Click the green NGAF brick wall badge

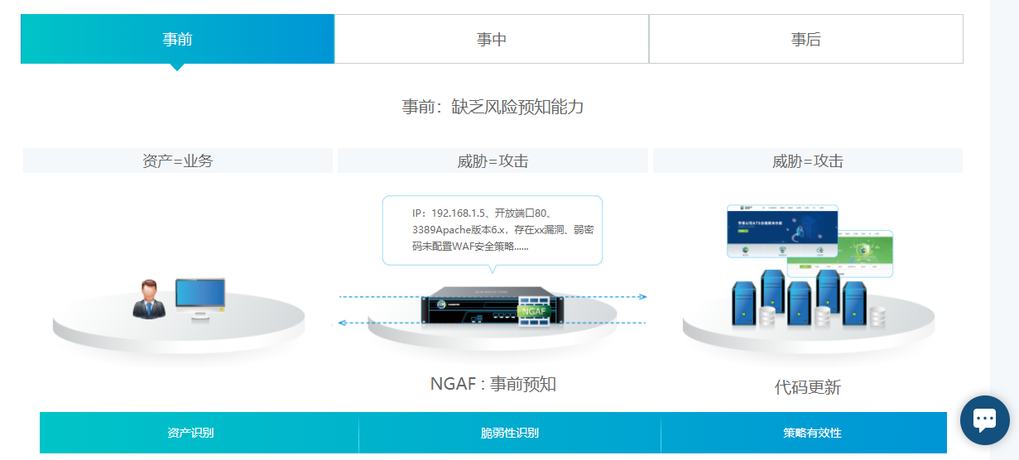point(534,309)
